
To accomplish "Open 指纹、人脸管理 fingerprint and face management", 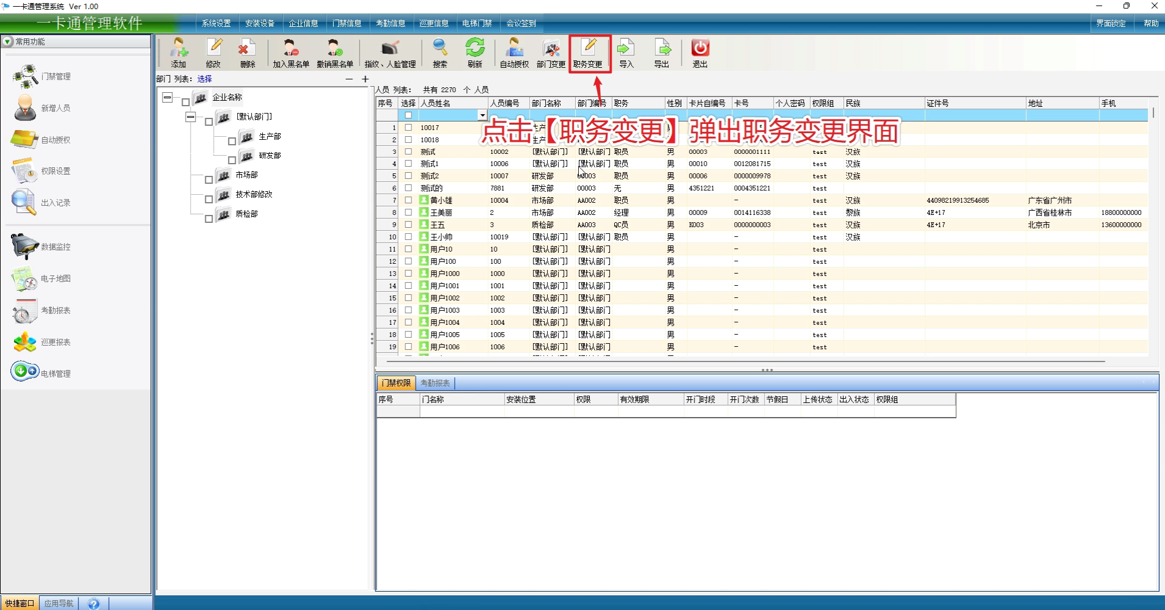I will coord(390,53).
